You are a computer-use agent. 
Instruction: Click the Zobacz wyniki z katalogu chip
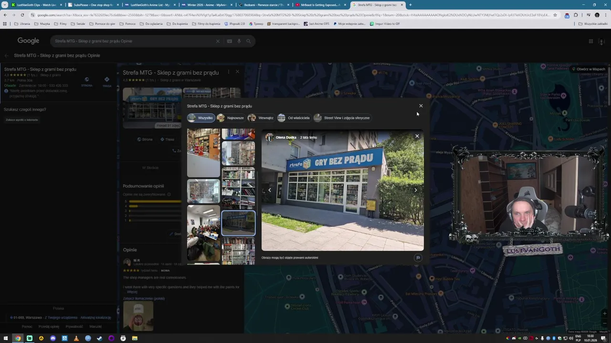click(22, 120)
